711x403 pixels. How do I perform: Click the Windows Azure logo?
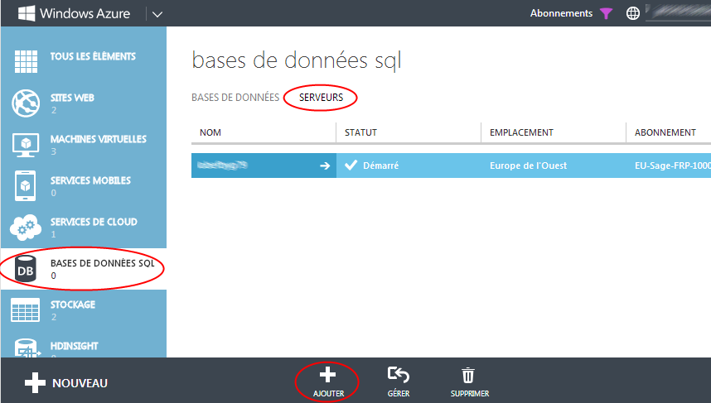coord(74,13)
